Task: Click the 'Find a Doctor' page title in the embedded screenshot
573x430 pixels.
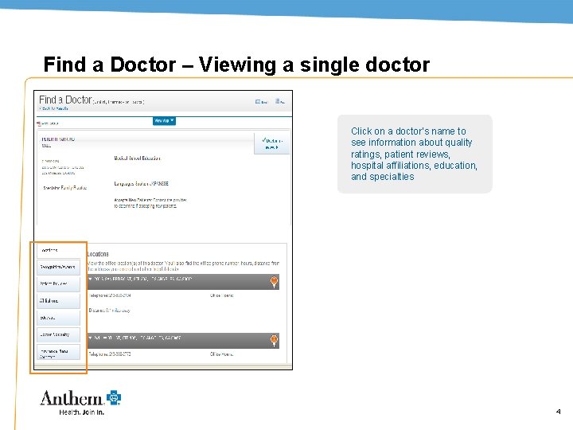Action: 65,100
